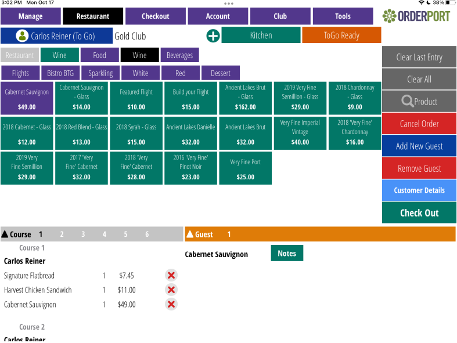Add Featured Flight $10.00
Viewport: 457px width, 343px height.
[x=136, y=98]
